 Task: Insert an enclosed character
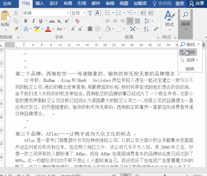(98, 29)
